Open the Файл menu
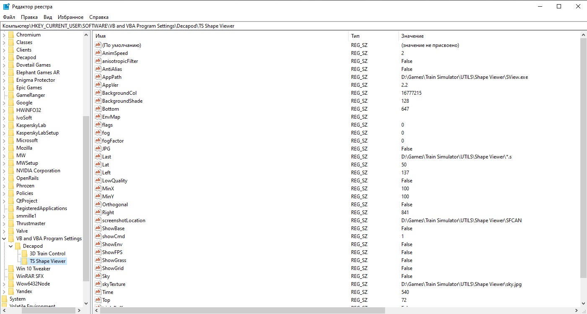Image resolution: width=587 pixels, height=314 pixels. click(9, 17)
